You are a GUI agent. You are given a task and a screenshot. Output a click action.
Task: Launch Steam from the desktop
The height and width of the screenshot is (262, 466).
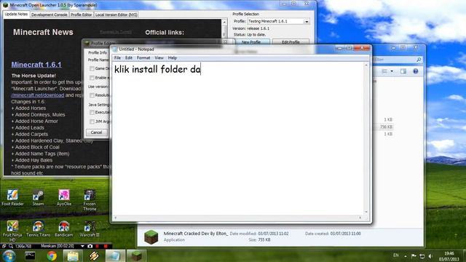[x=38, y=197]
